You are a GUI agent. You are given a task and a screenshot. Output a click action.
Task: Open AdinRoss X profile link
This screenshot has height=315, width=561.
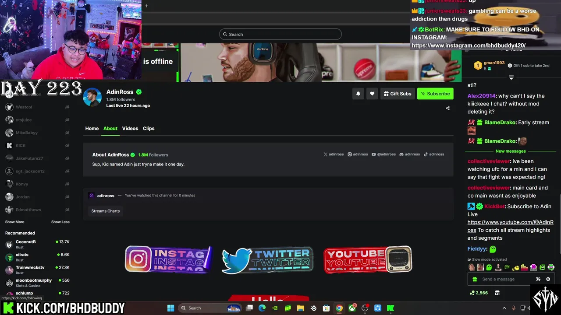pos(334,154)
